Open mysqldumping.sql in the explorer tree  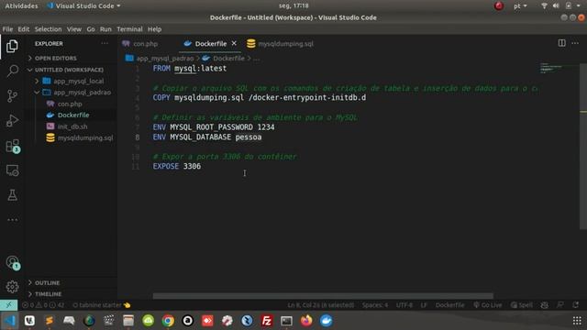[x=85, y=137]
